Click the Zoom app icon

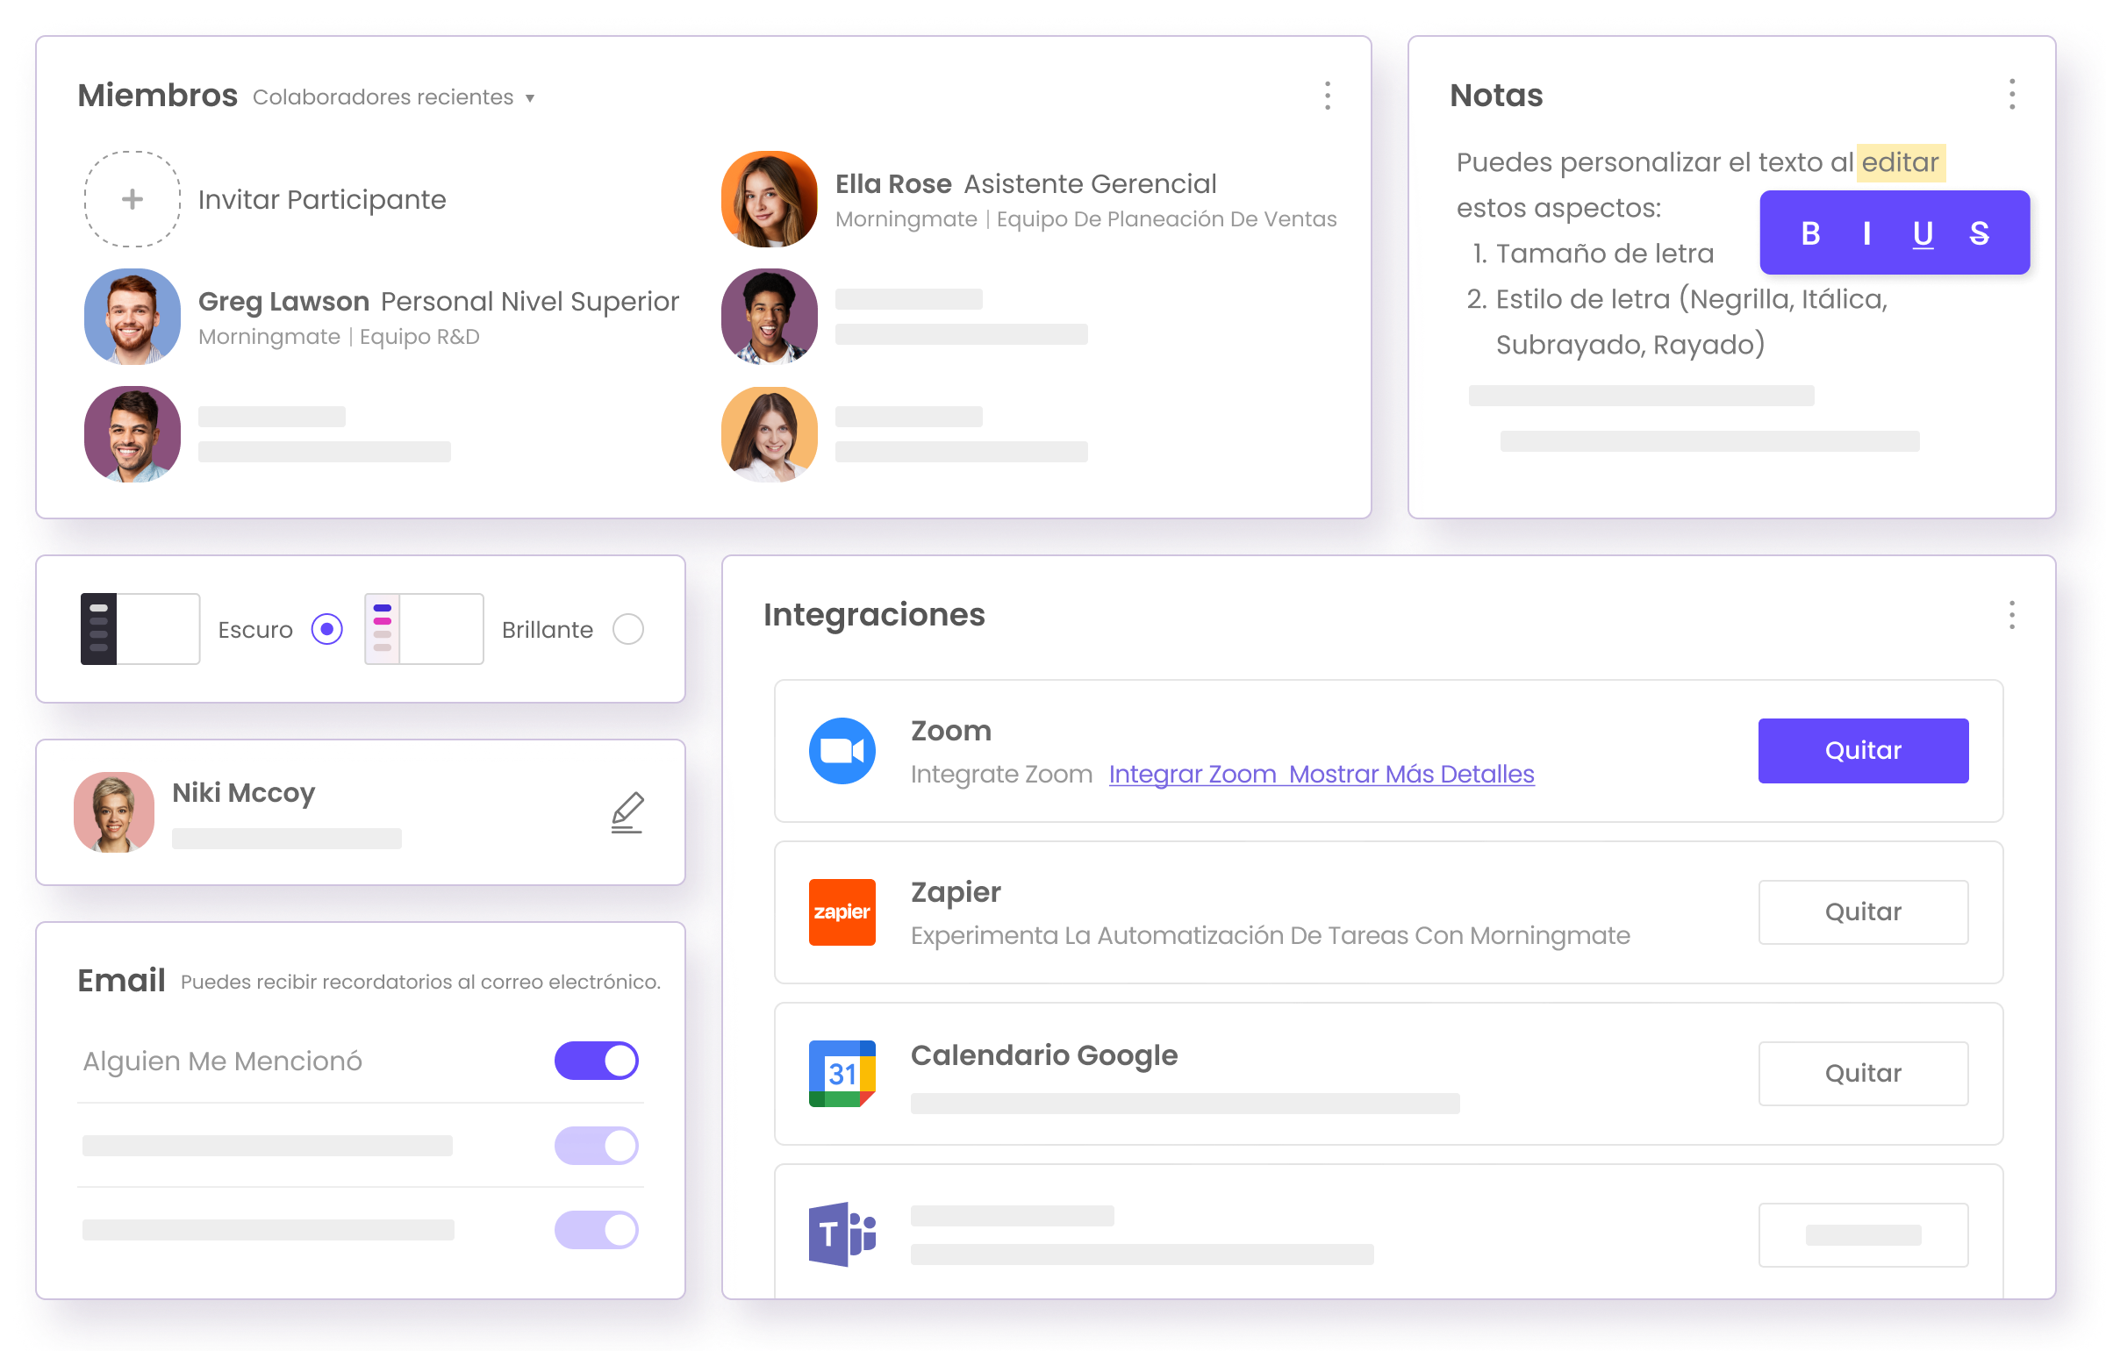(x=842, y=751)
